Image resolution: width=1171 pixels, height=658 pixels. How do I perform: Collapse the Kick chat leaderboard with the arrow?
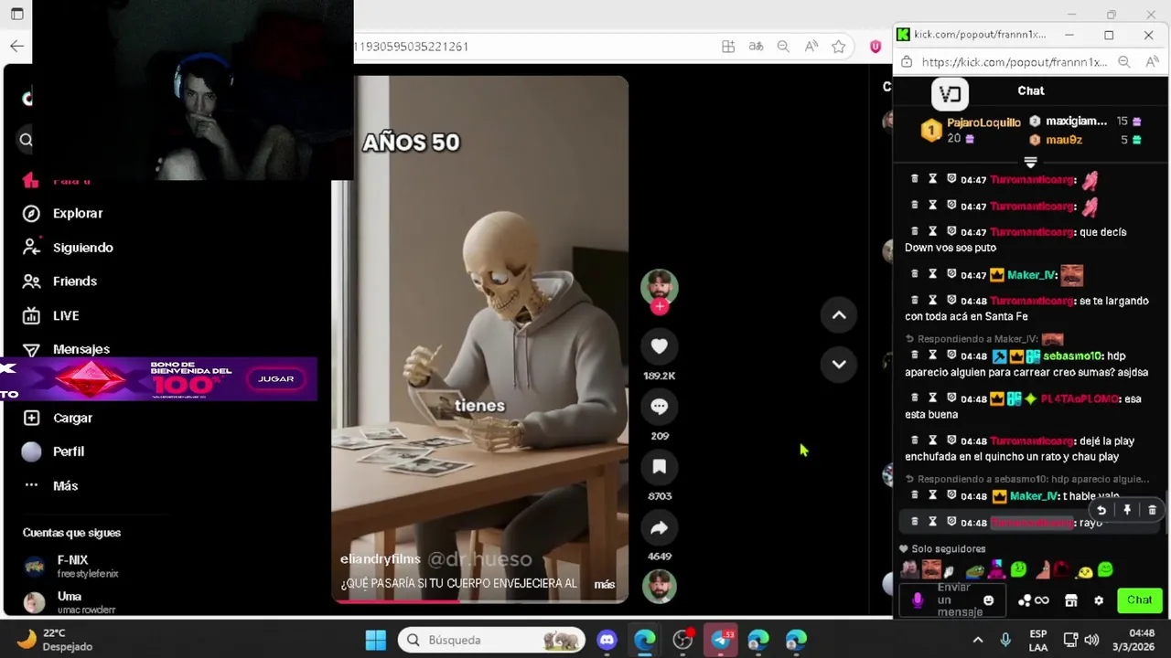pos(1030,162)
